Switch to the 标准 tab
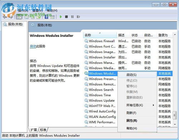Viewport: 179px width, 140px height. [x=43, y=130]
